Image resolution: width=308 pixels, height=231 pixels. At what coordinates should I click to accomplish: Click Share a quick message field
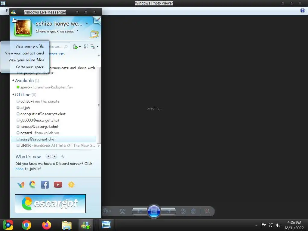point(55,31)
